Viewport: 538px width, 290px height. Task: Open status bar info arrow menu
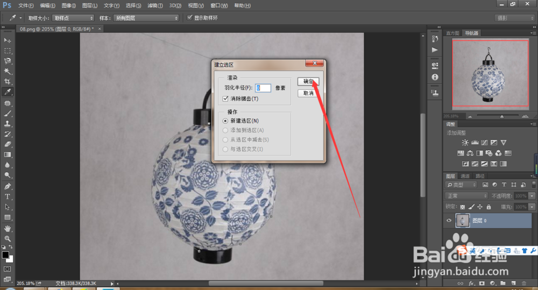(x=112, y=284)
